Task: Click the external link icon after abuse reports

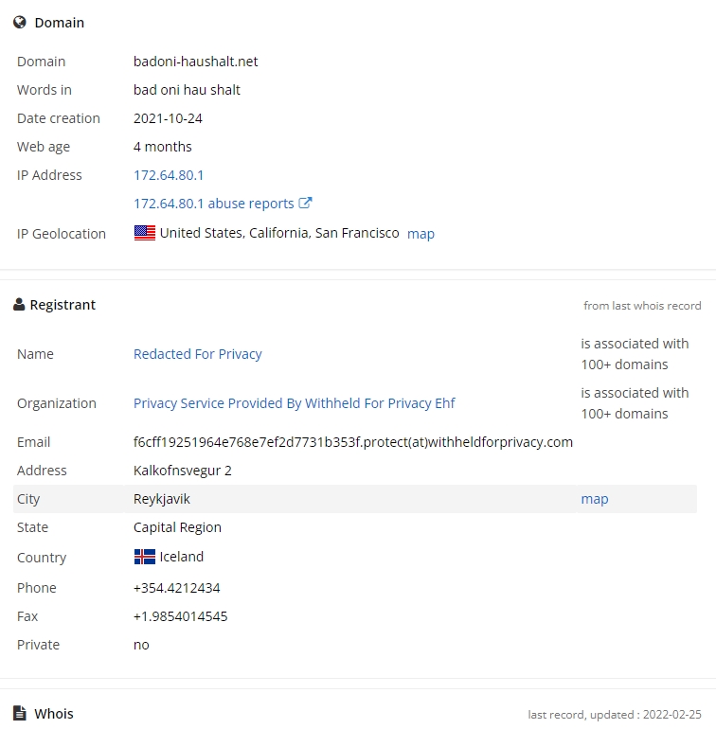Action: coord(305,203)
